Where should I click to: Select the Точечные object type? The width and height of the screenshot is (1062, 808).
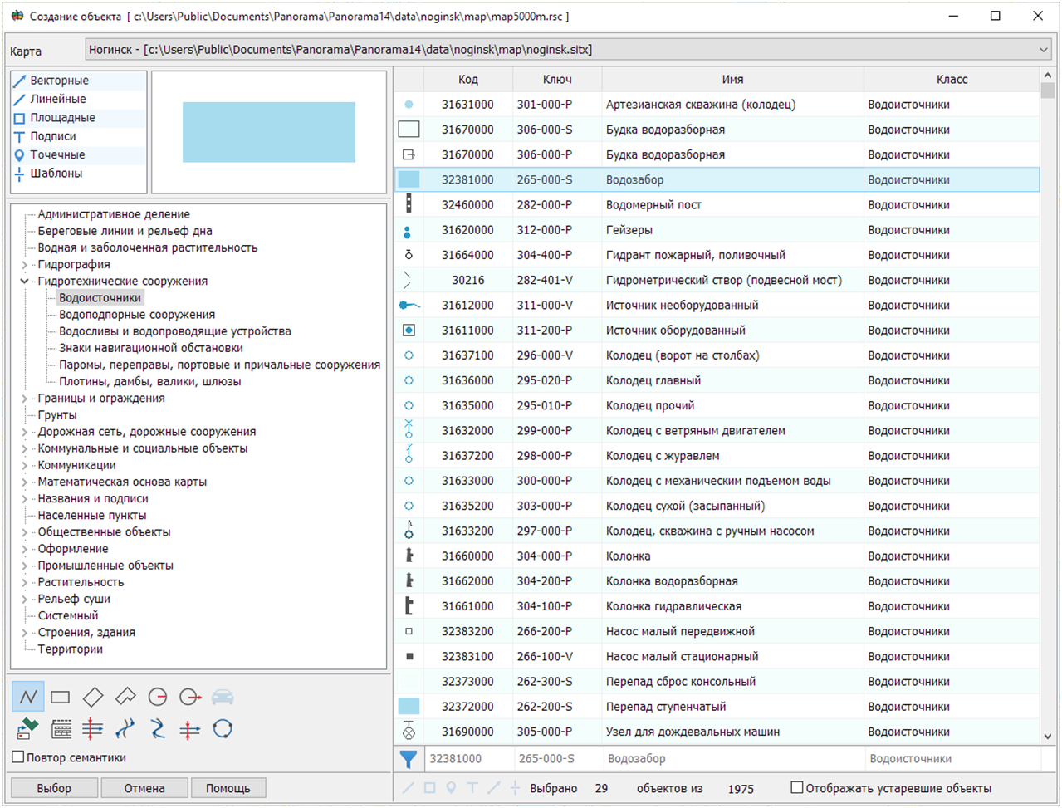click(x=57, y=155)
